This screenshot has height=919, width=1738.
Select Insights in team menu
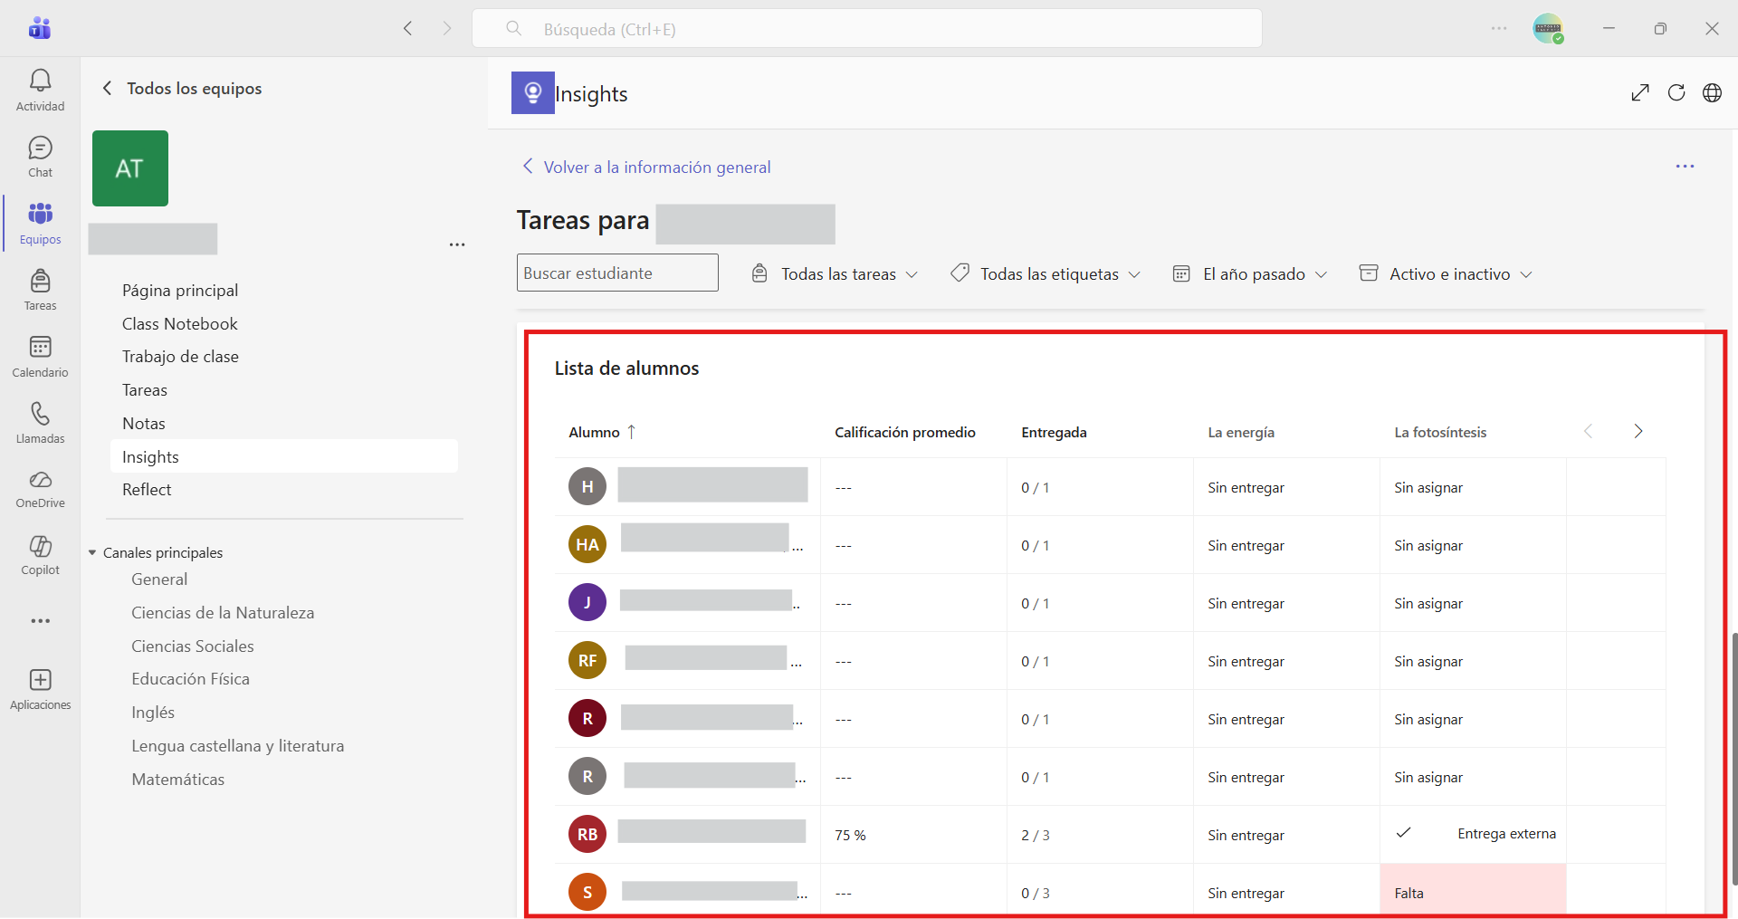tap(284, 456)
